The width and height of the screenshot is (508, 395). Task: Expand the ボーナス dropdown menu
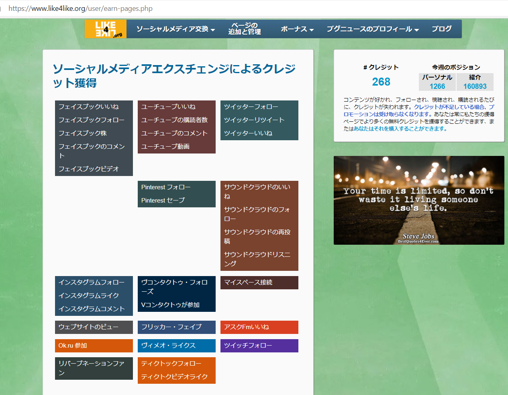[x=297, y=29]
